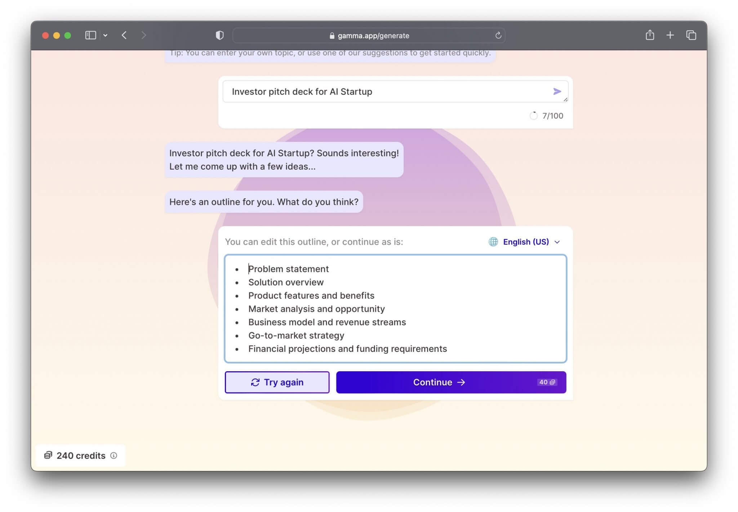Viewport: 738px width, 512px height.
Task: Click the share icon in the browser toolbar
Action: pos(650,35)
